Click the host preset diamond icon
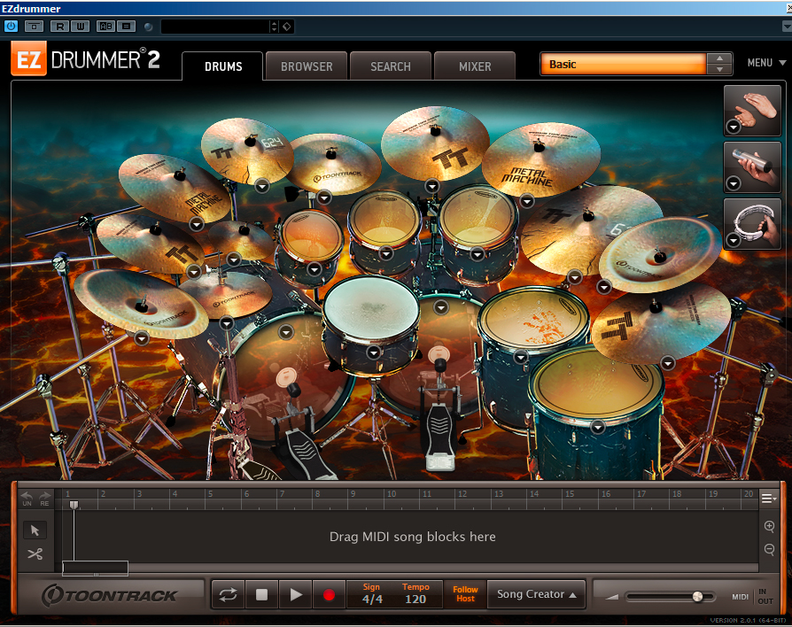792x627 pixels. [287, 27]
